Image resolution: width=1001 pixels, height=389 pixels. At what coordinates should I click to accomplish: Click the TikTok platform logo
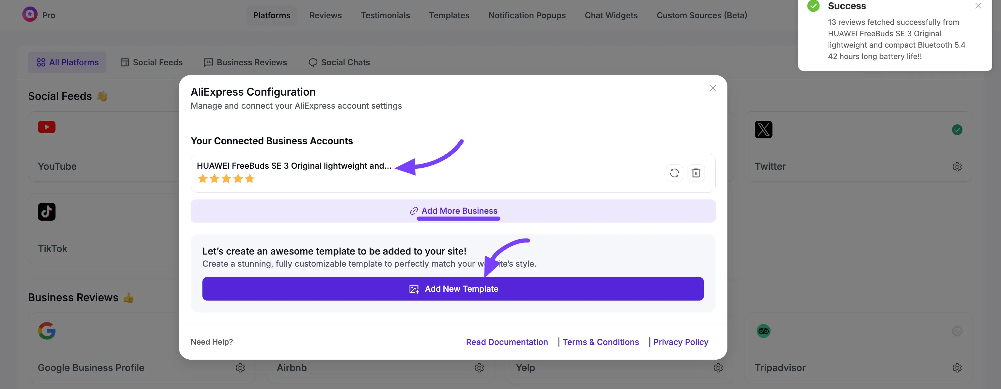coord(47,212)
